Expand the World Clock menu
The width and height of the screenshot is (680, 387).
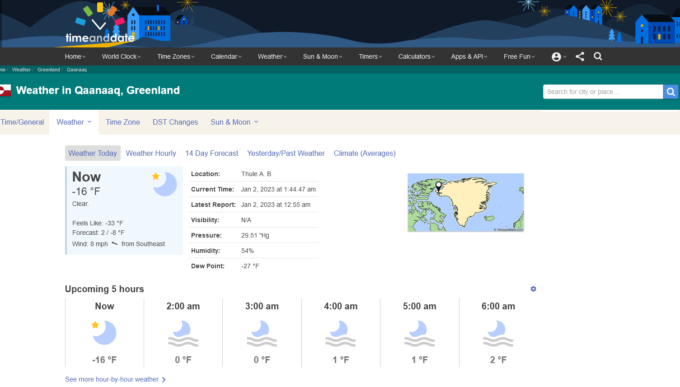[x=122, y=56]
